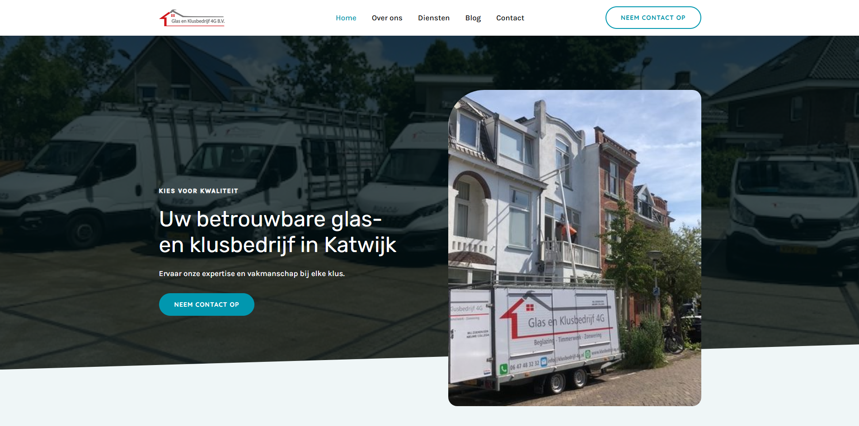
Task: Click the green website icon on trailer
Action: pyautogui.click(x=587, y=354)
